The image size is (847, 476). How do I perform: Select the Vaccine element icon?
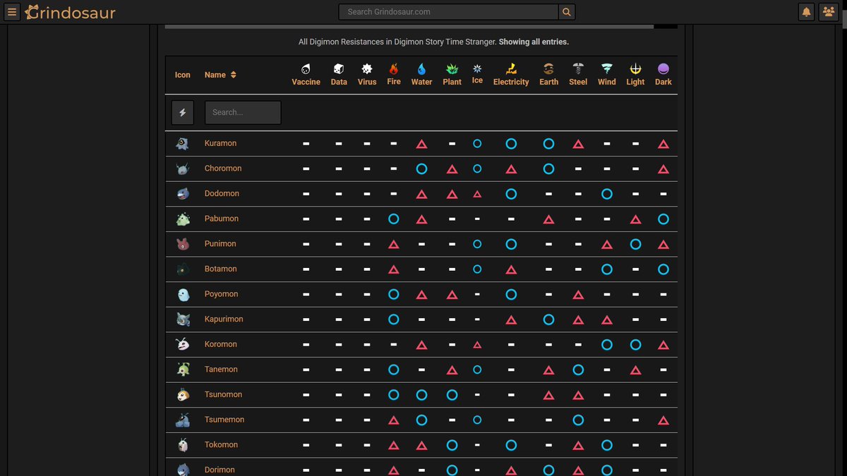click(x=306, y=68)
